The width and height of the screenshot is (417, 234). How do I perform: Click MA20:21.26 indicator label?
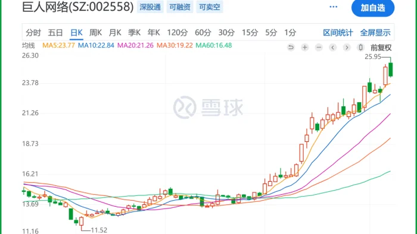click(135, 46)
